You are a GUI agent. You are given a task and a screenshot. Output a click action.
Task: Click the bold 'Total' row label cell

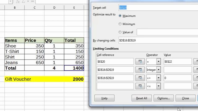pyautogui.click(x=15, y=68)
